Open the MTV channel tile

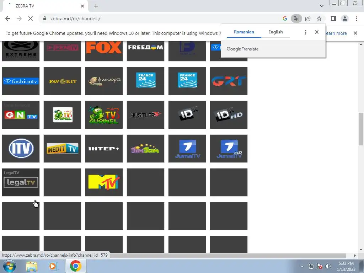click(104, 182)
